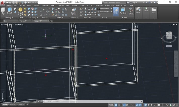
Task: Click the Sign In button
Action: [x=135, y=3]
